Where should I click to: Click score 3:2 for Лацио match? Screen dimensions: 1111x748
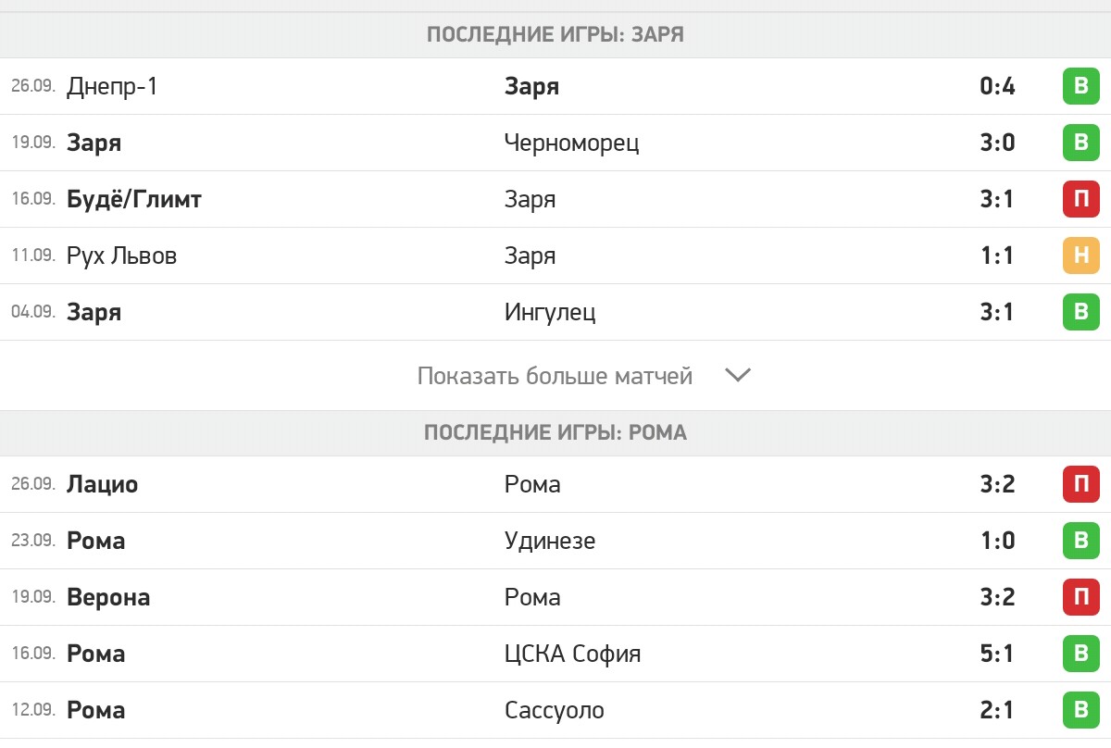click(x=997, y=485)
